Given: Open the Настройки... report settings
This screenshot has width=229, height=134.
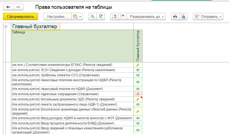Looking at the screenshot, I should pos(57,17).
